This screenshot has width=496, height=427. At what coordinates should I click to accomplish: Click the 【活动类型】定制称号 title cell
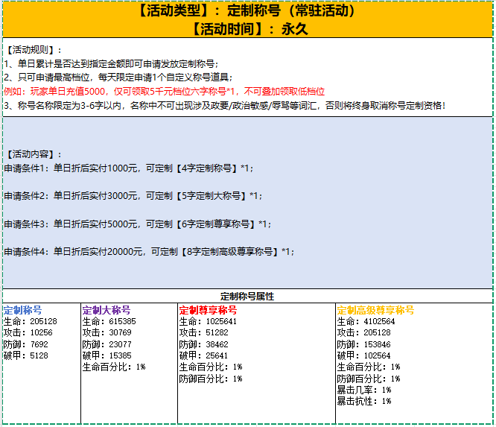coord(247,11)
